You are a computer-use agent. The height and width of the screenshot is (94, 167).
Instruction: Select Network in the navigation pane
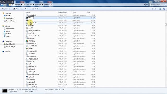(8, 52)
